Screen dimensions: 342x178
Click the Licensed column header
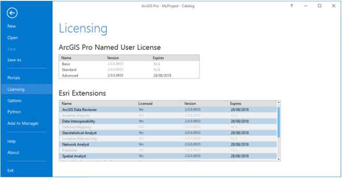145,104
